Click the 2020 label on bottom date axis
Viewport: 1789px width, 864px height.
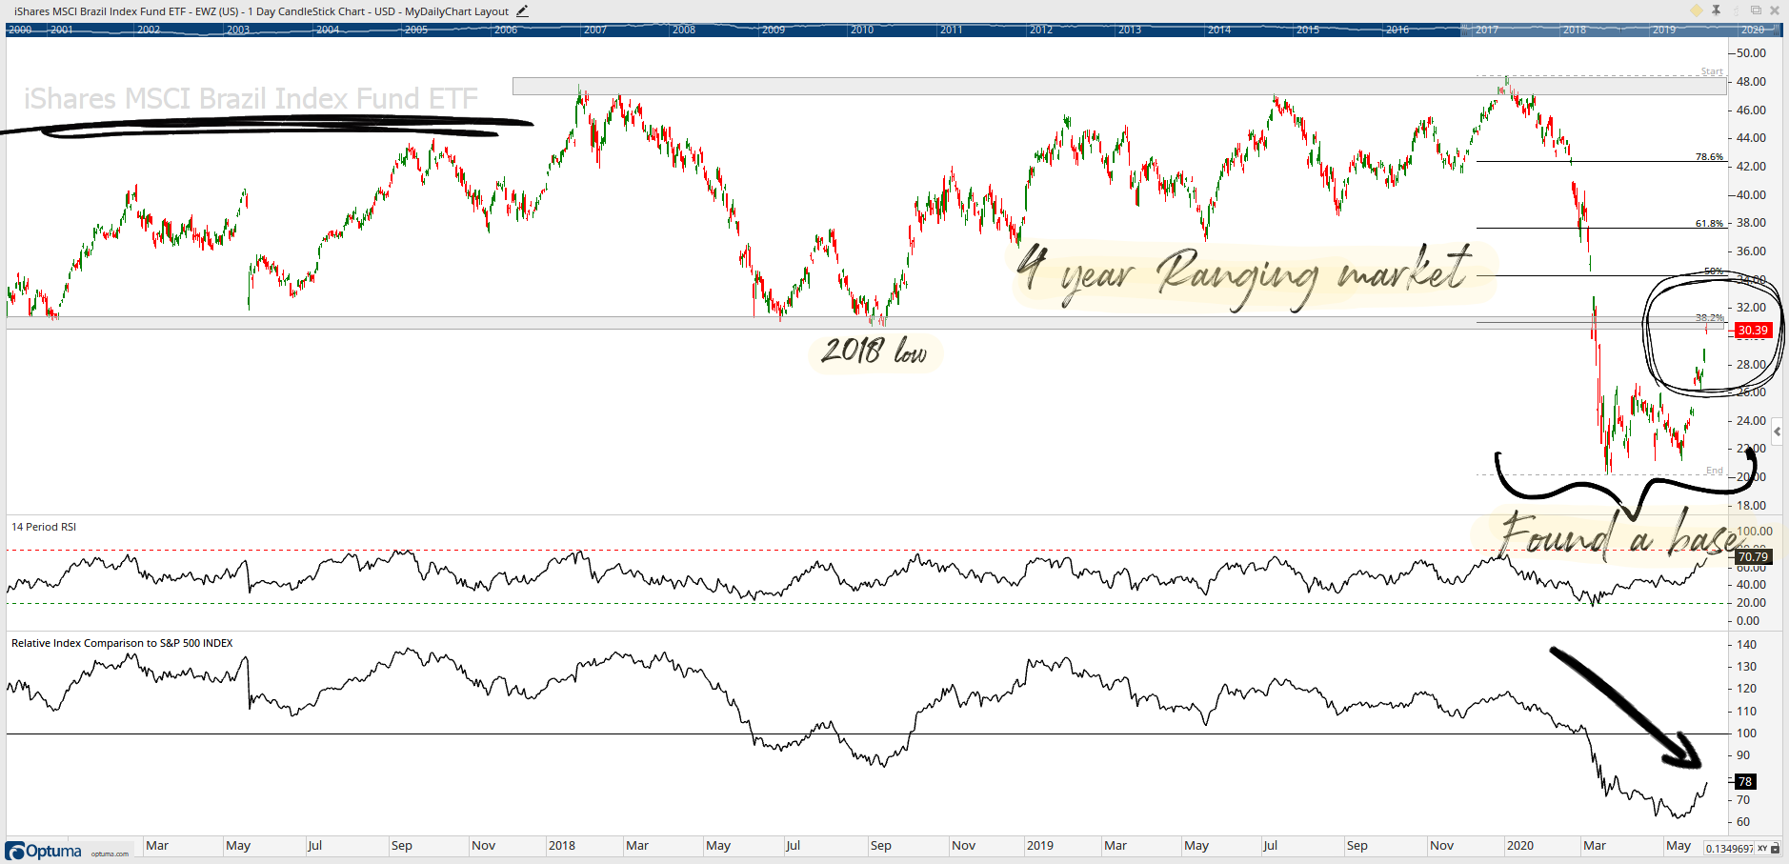1519,846
